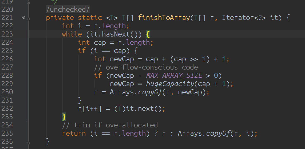Viewport: 305px width, 149px height.
Task: Click 'r[i++]' on line 232
Action: click(x=90, y=108)
